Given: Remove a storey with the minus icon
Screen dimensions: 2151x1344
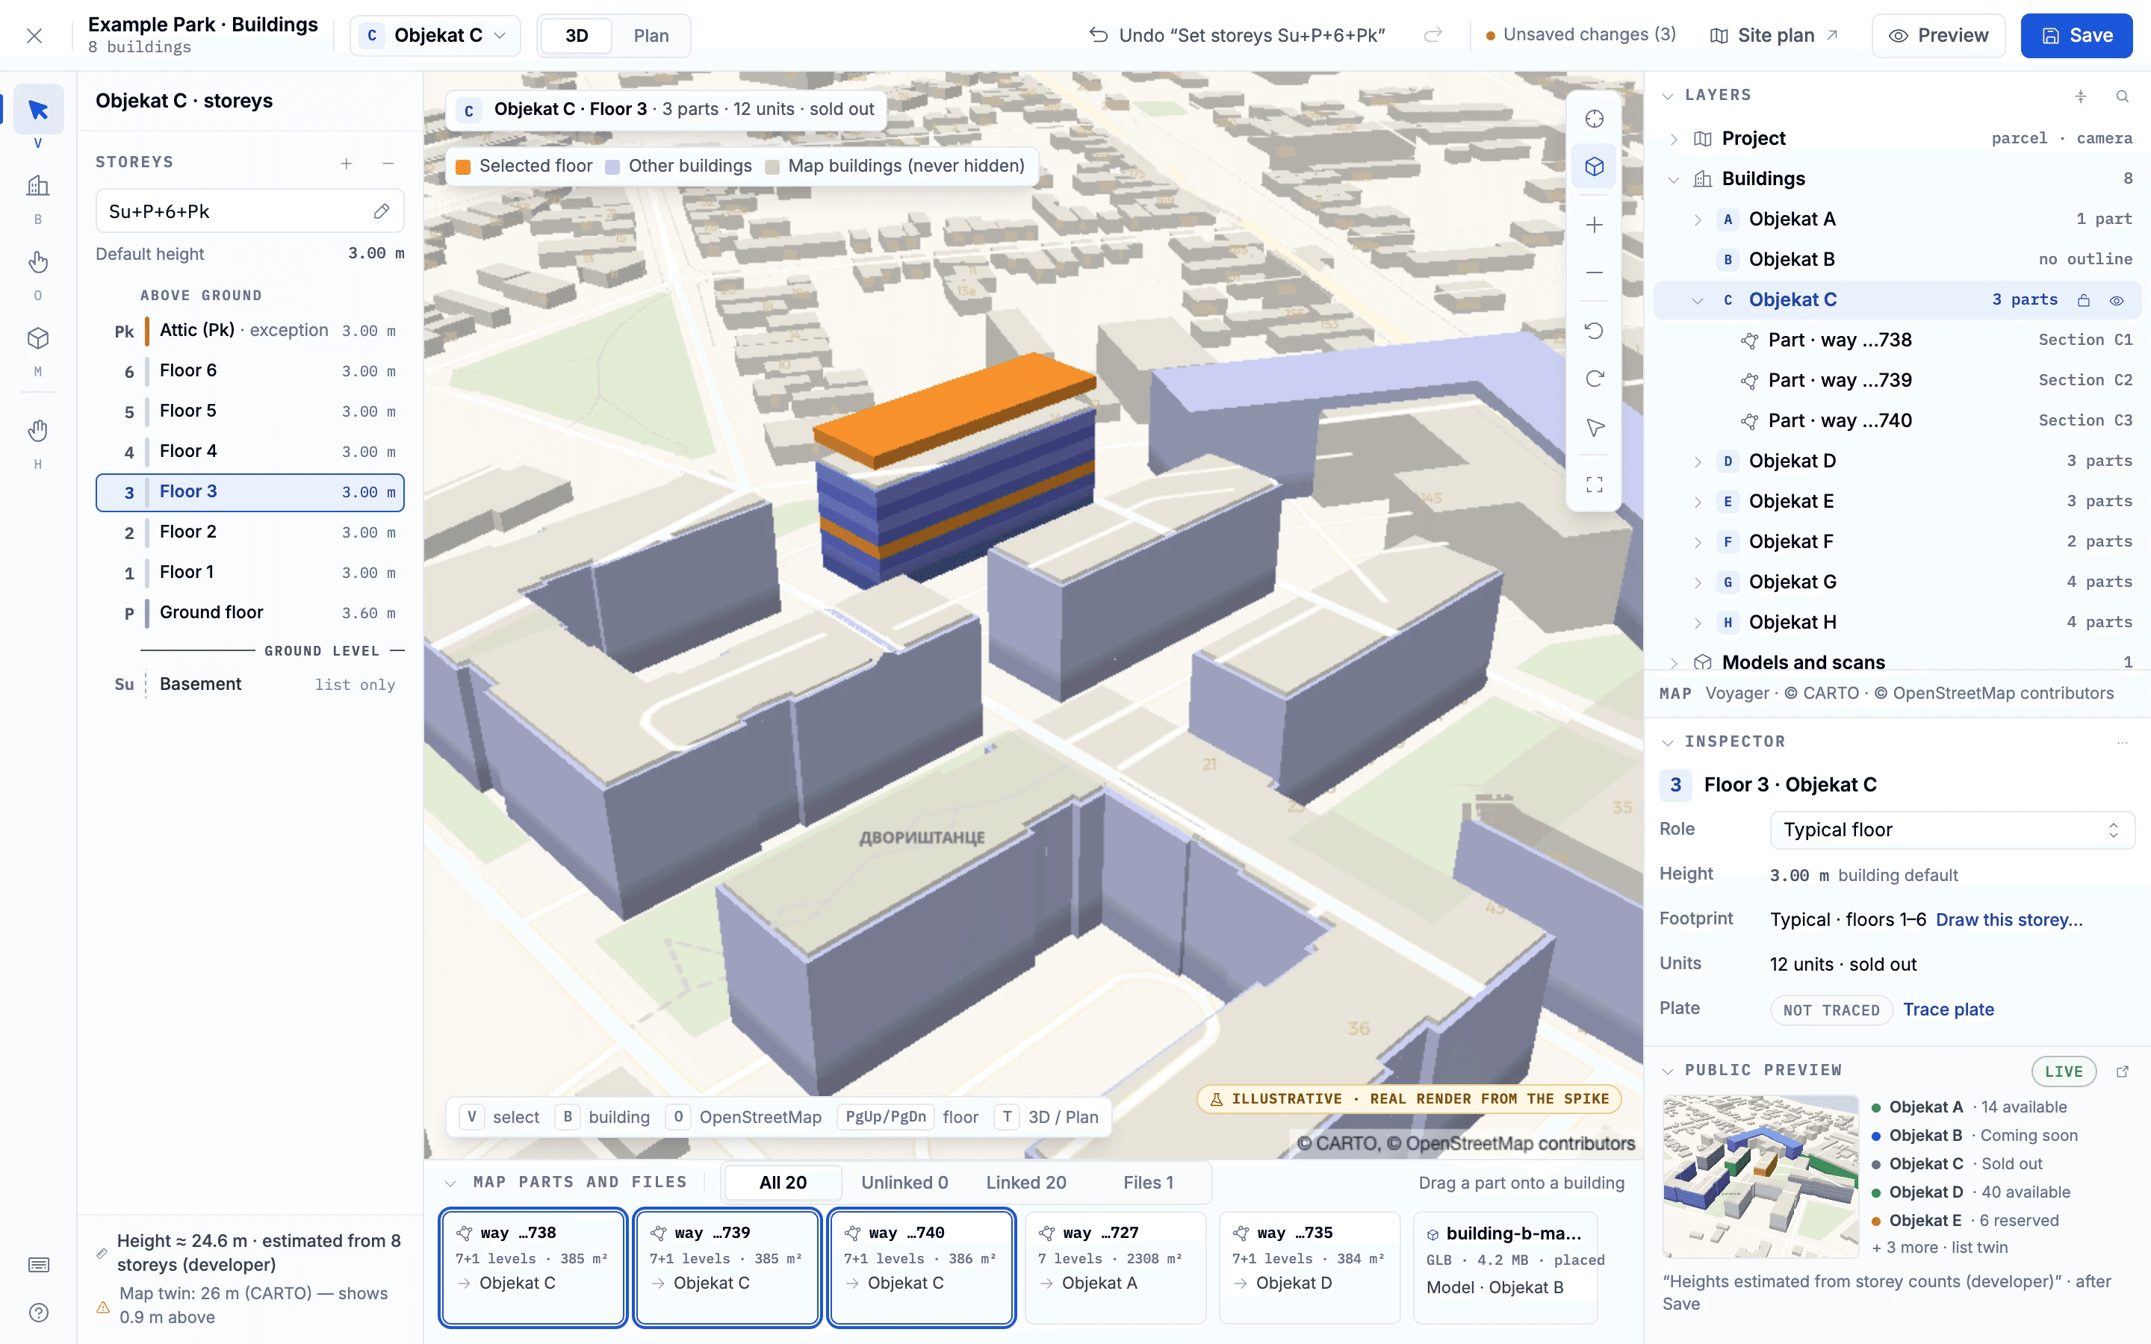Looking at the screenshot, I should pos(388,163).
